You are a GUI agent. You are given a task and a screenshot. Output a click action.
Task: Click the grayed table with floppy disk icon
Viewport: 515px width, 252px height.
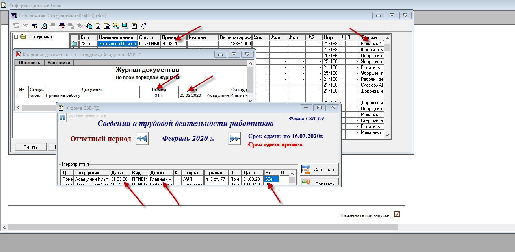[x=71, y=26]
